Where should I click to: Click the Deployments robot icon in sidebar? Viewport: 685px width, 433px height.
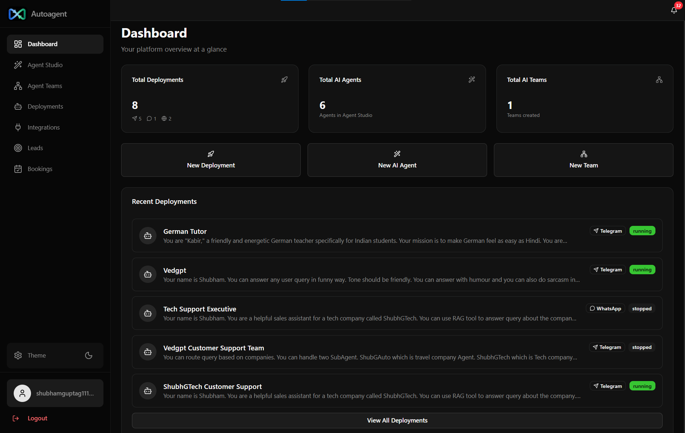click(18, 106)
